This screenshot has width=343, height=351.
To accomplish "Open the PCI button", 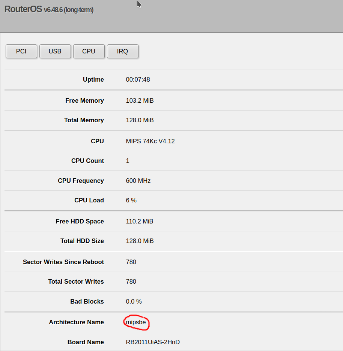I will click(x=21, y=51).
